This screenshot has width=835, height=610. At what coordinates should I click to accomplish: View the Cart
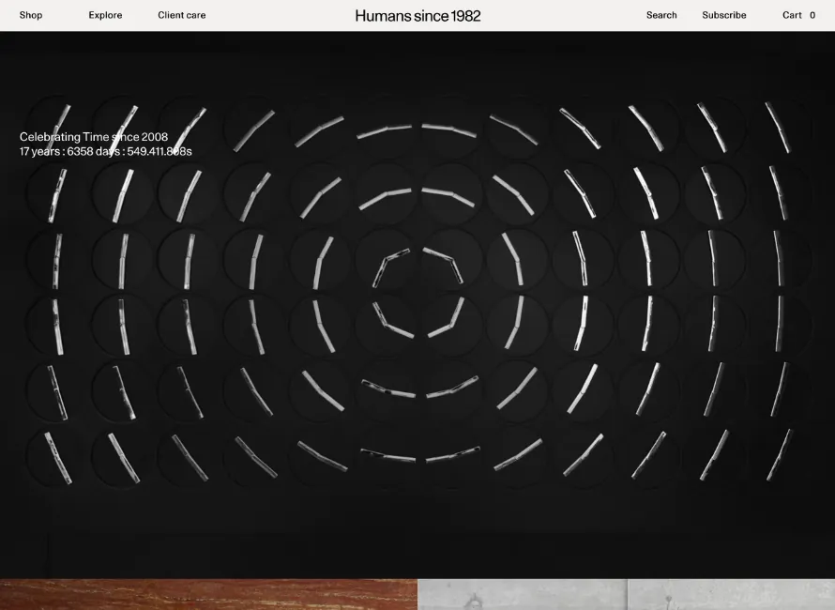(792, 15)
